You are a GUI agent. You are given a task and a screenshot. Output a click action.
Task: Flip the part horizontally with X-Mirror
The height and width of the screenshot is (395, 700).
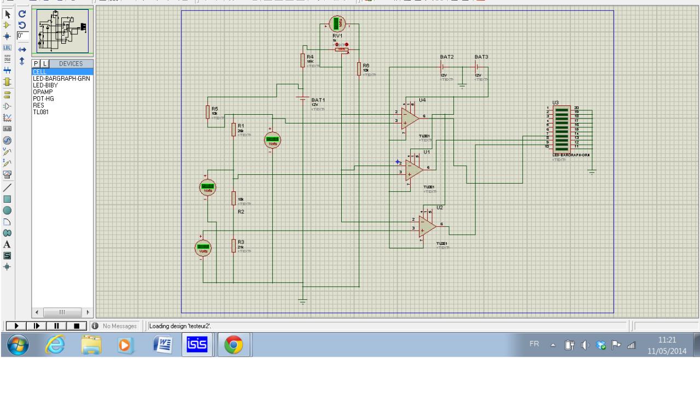tap(22, 49)
